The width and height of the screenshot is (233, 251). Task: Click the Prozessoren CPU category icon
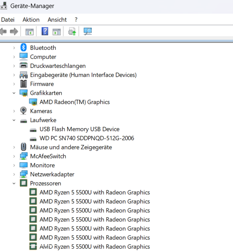coord(24,183)
